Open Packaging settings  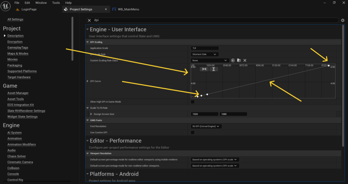pyautogui.click(x=15, y=65)
